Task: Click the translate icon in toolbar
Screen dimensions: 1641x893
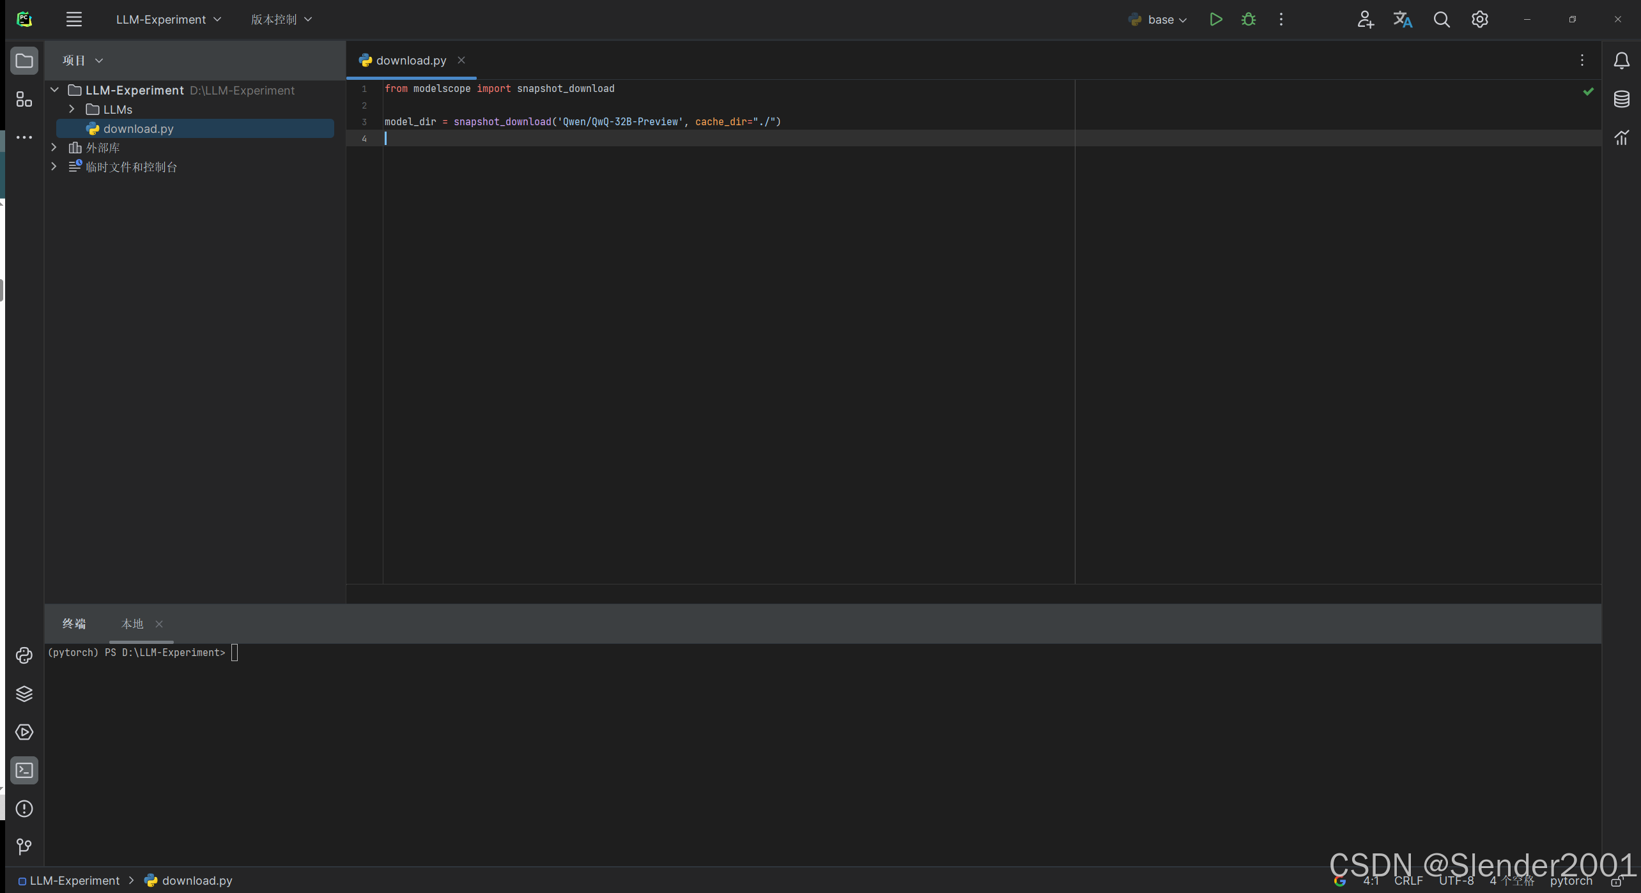Action: pos(1403,19)
